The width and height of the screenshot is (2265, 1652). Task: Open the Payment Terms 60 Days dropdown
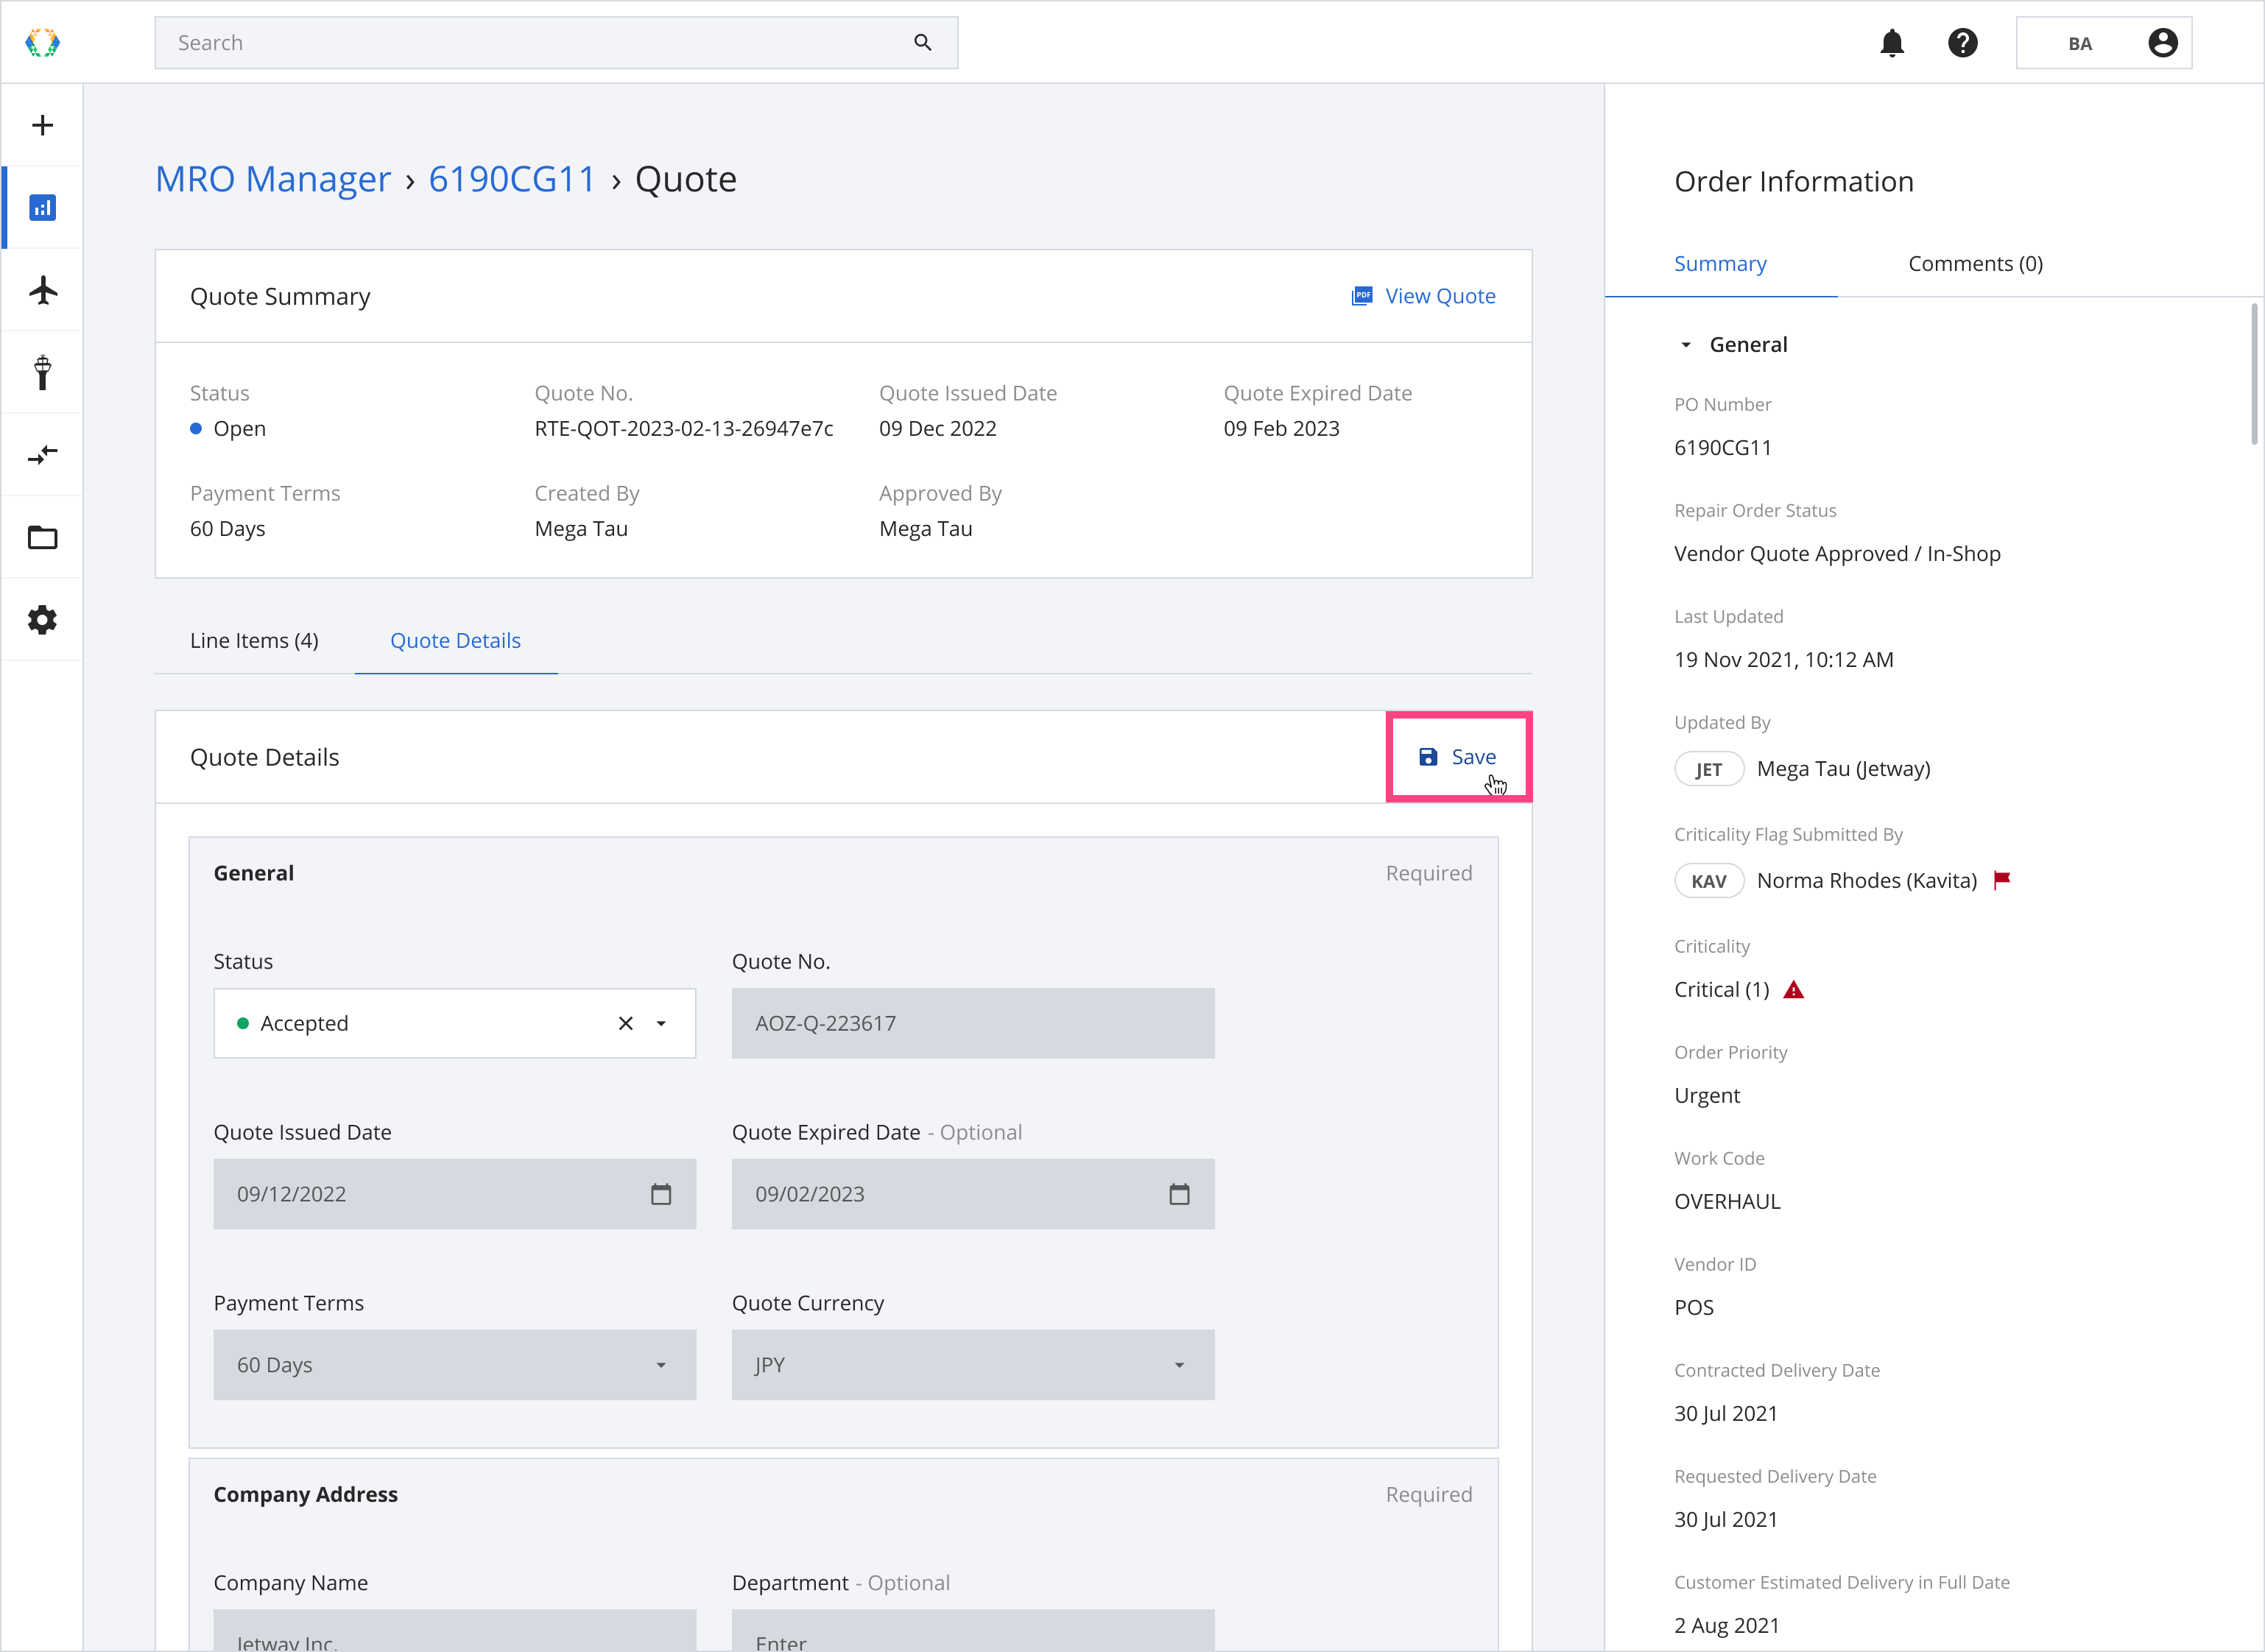(x=454, y=1365)
